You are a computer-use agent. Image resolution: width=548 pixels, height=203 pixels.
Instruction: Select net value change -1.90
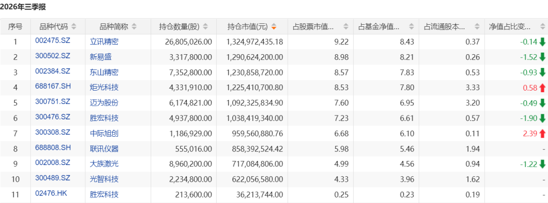529,118
